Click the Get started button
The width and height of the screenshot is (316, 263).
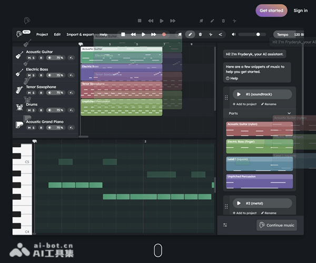coord(271,10)
